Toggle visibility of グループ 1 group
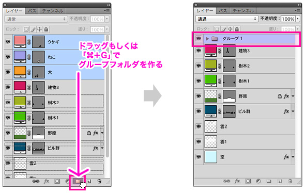Screen dimensions: 305x193 [199, 38]
